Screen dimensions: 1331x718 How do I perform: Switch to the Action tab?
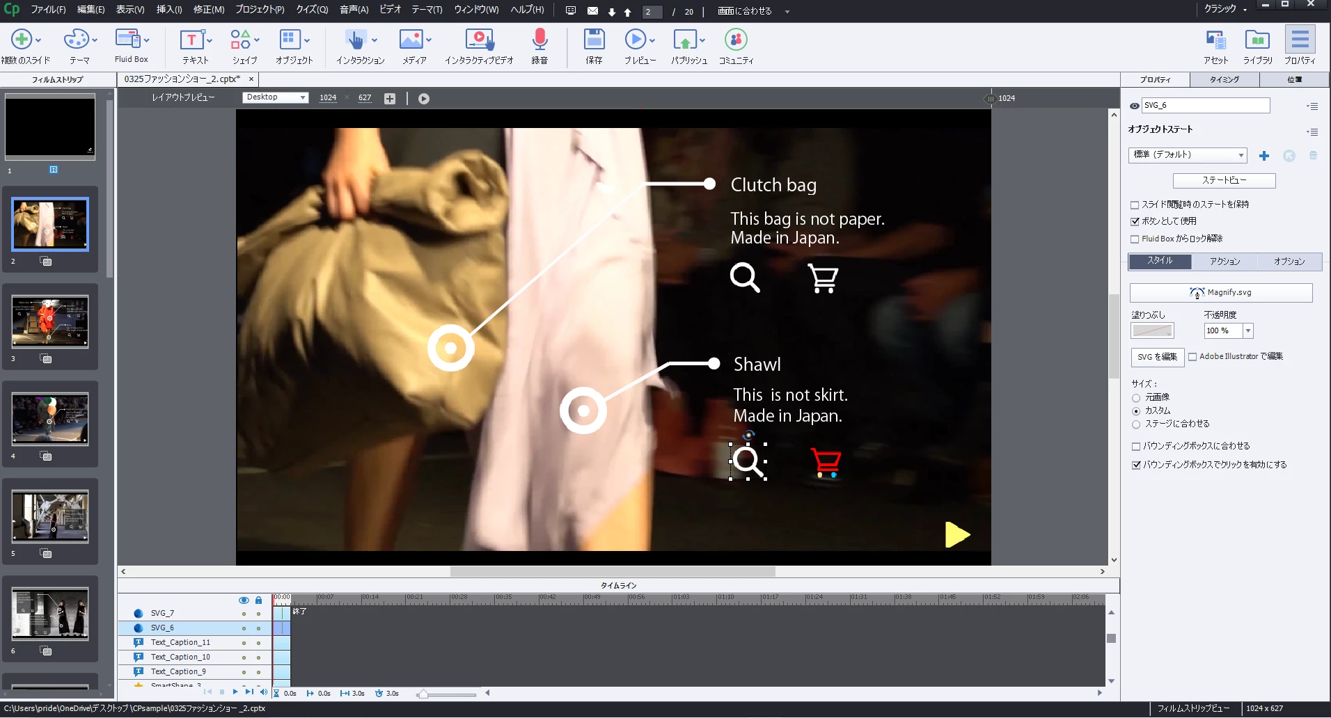1224,262
